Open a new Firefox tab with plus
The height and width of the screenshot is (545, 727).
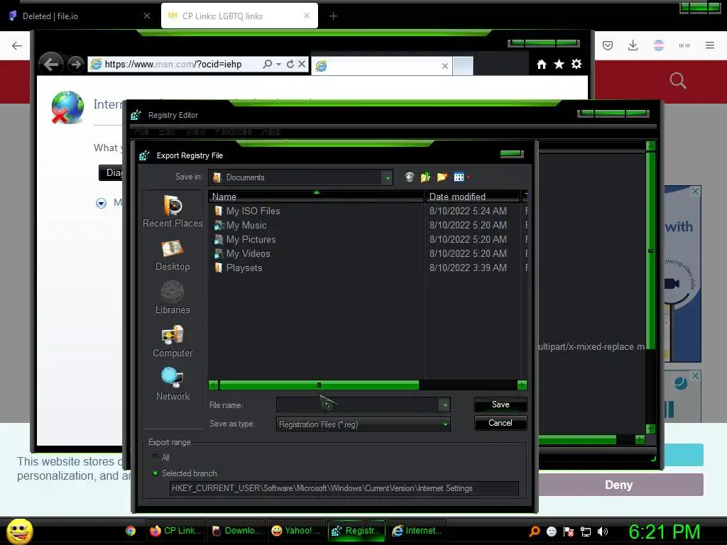click(x=334, y=16)
